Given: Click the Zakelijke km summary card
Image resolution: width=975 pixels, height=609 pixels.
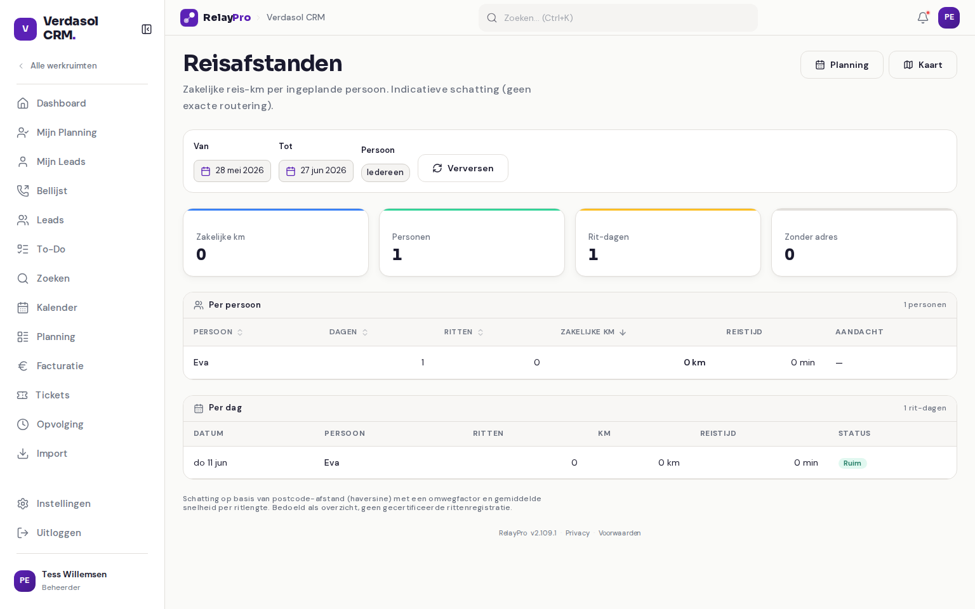Looking at the screenshot, I should pyautogui.click(x=275, y=242).
